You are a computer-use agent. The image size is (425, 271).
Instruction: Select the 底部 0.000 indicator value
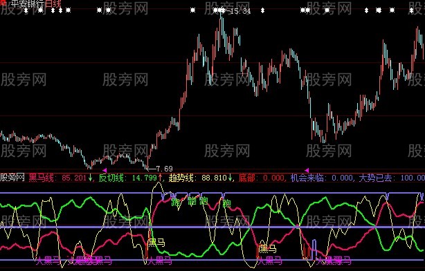(x=261, y=178)
